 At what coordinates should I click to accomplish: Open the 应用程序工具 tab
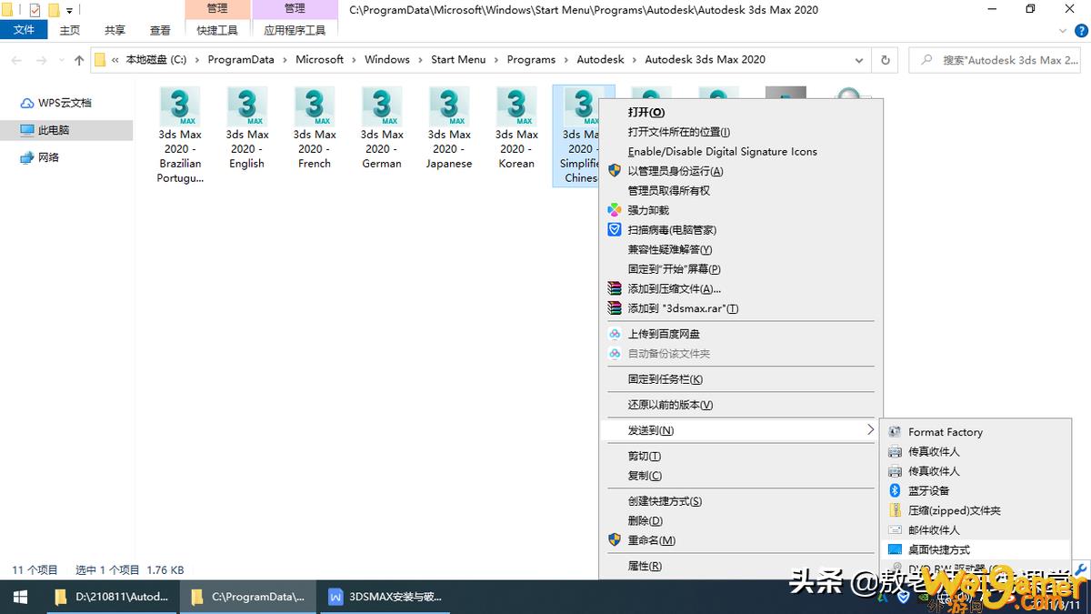(x=295, y=30)
